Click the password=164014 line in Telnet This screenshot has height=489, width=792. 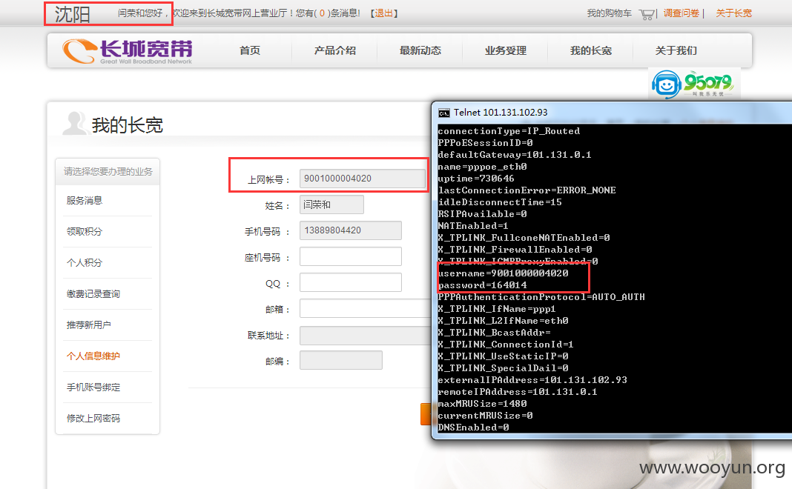(482, 285)
